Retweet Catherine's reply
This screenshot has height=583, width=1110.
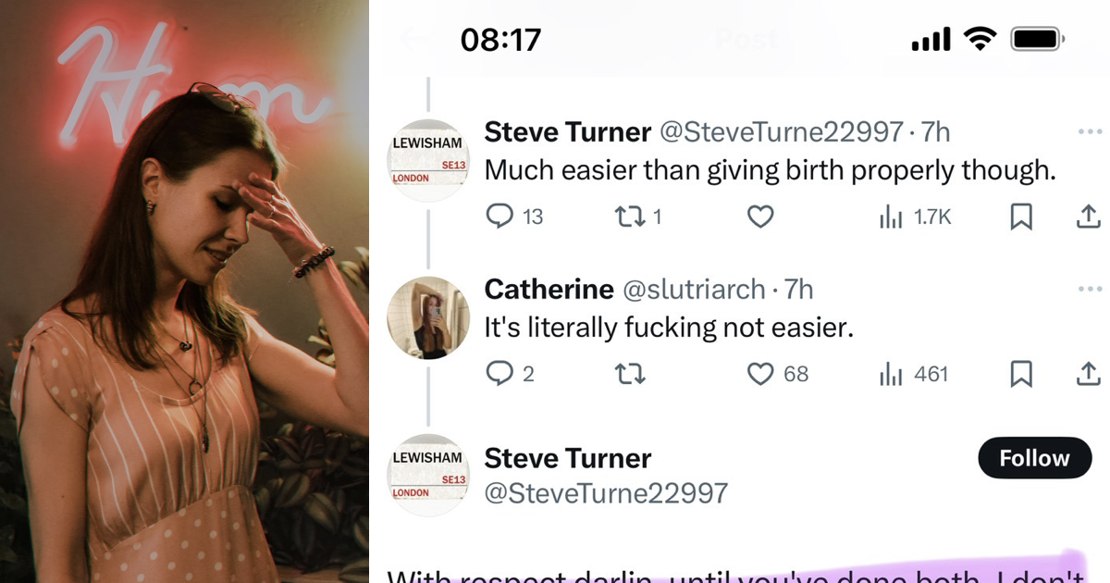point(631,374)
